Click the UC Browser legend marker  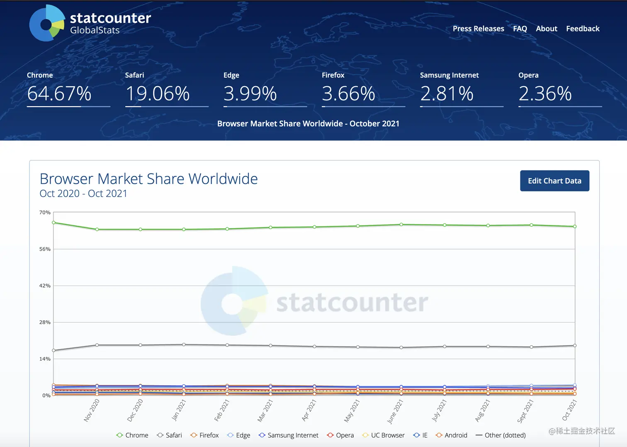(x=365, y=435)
